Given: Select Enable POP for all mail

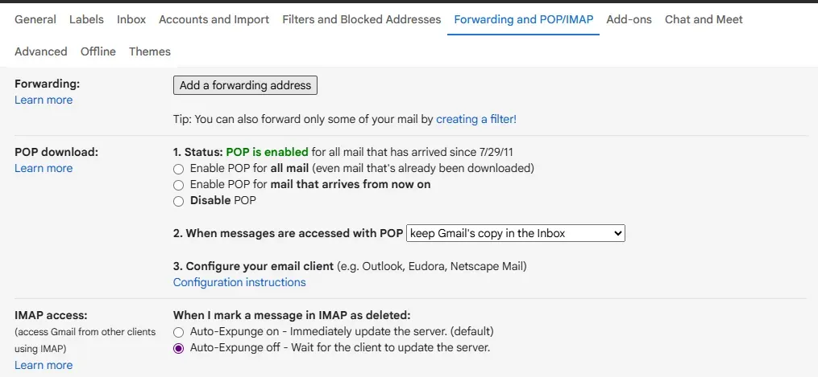Looking at the screenshot, I should [179, 169].
